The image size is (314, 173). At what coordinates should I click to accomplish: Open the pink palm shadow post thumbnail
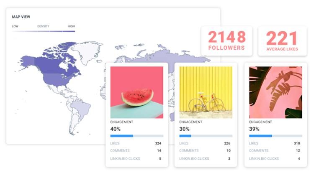(x=275, y=92)
